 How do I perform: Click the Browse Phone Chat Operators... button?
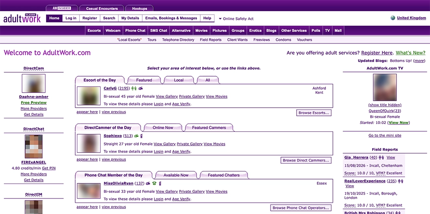coord(301,208)
